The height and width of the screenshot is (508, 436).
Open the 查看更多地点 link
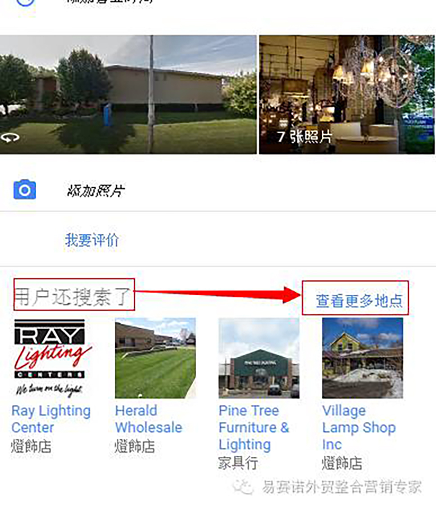pyautogui.click(x=359, y=301)
